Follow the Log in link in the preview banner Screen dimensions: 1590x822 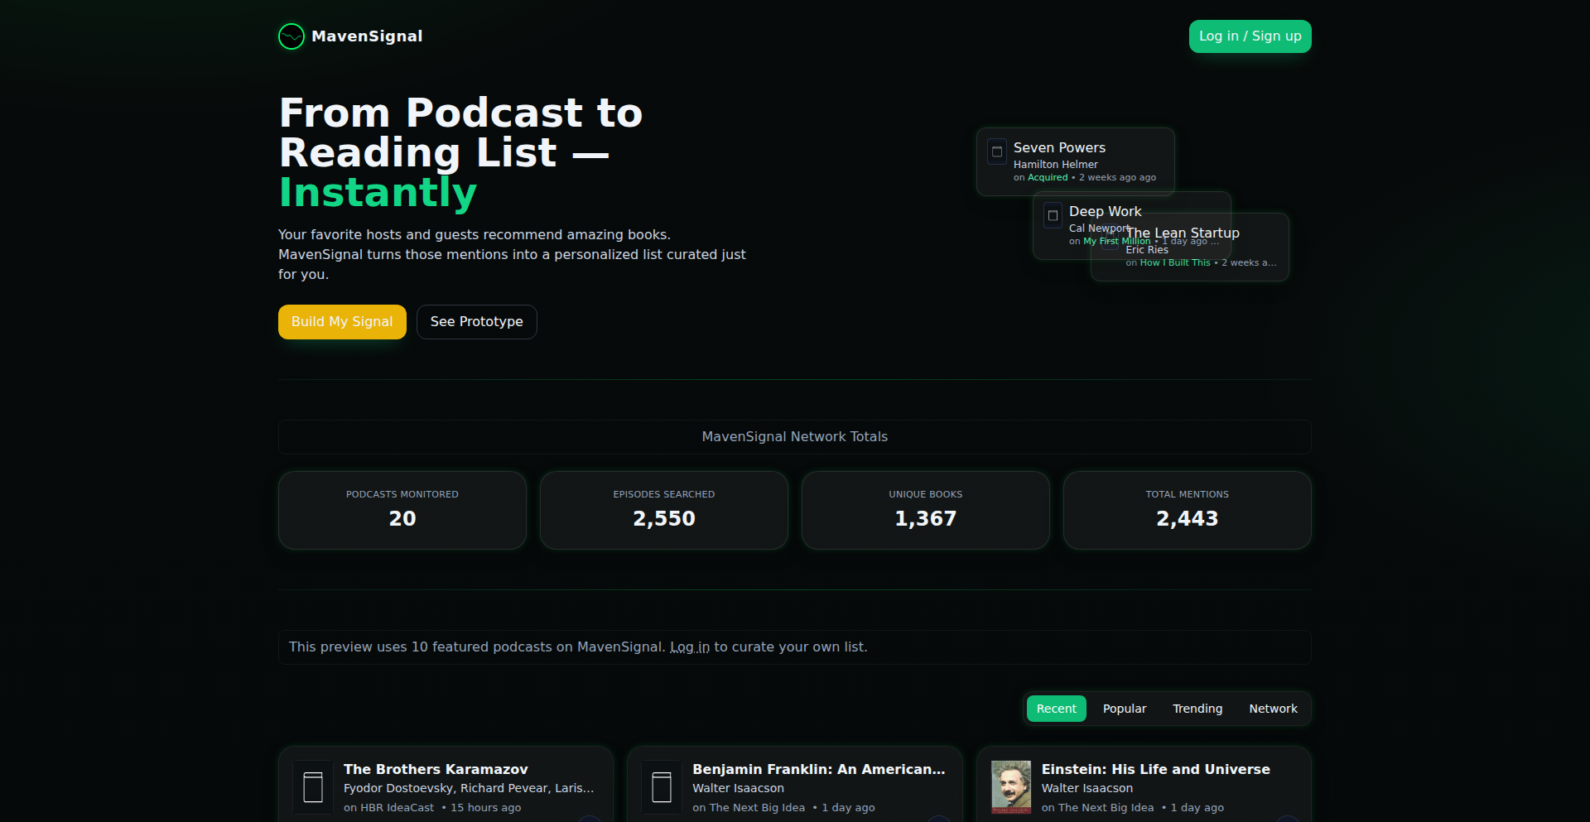coord(689,647)
